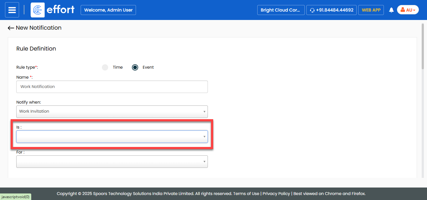Screen dimensions: 427x200
Task: Click the Bright Cloud Cor... company button
Action: [x=280, y=10]
